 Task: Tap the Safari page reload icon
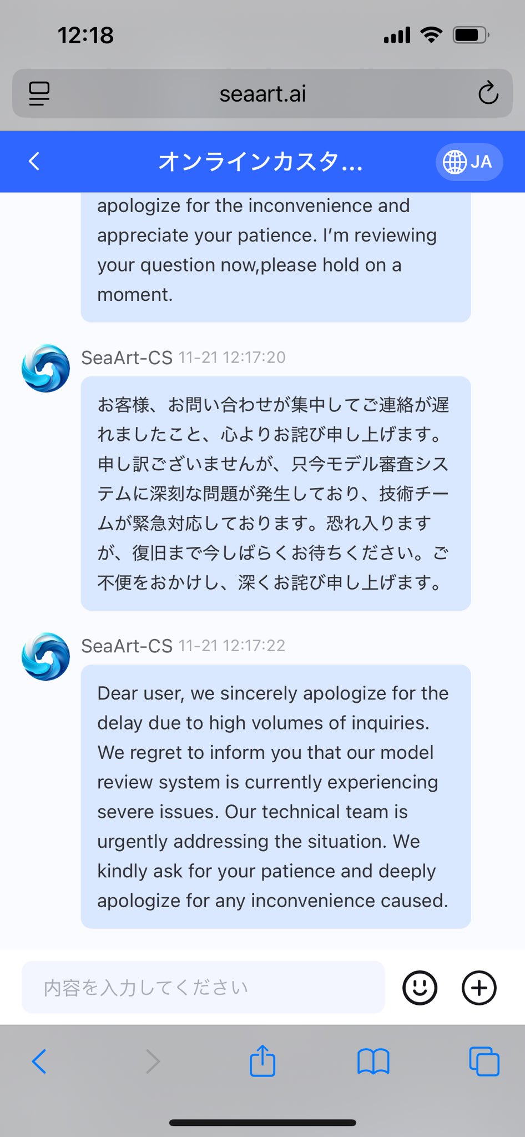[x=488, y=93]
